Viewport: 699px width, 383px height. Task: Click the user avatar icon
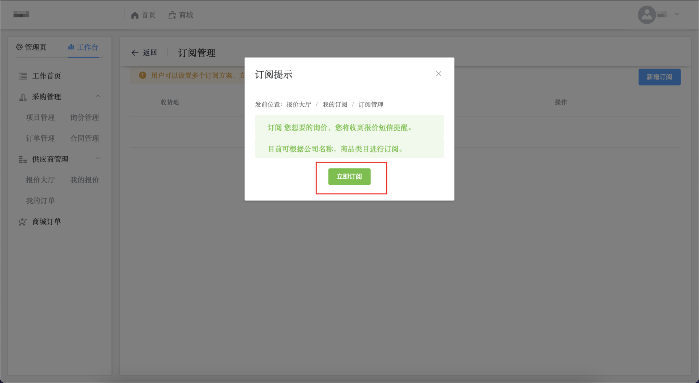click(x=647, y=15)
